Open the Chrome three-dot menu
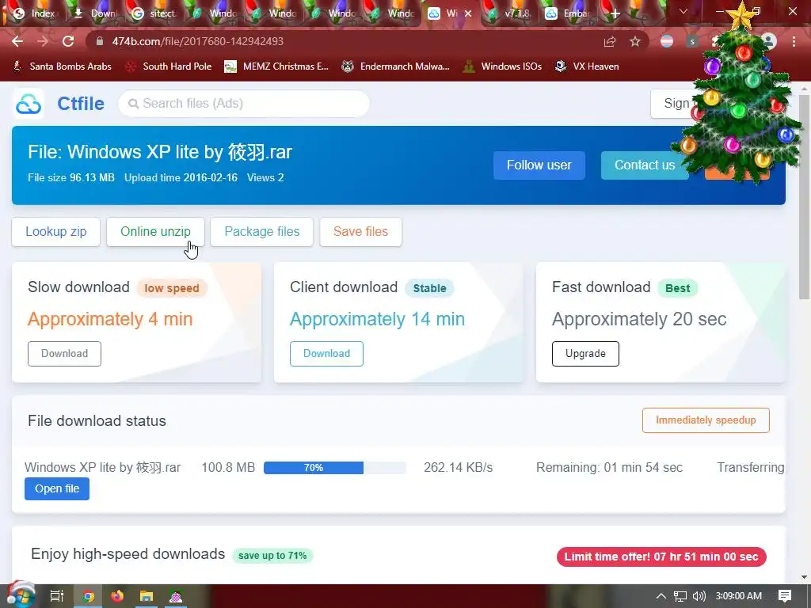Screen dimensions: 811x608 click(794, 41)
